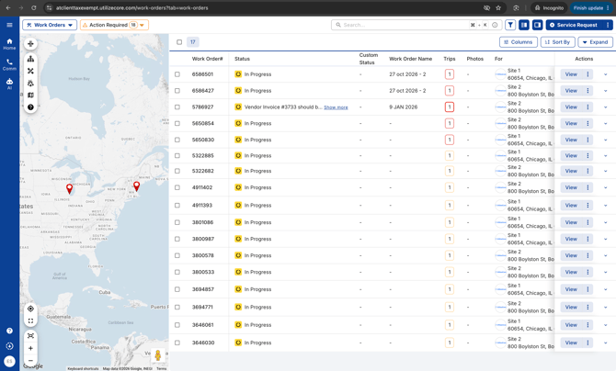Click the Service Request button

click(574, 25)
